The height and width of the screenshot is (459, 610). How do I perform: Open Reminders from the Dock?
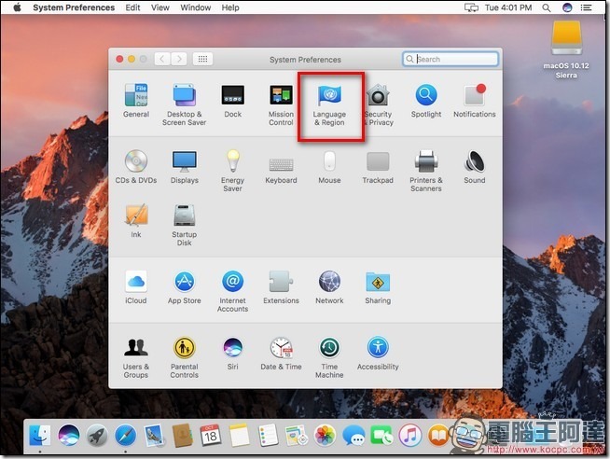268,435
